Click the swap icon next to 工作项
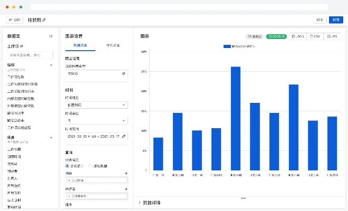348x211 pixels. 22,47
